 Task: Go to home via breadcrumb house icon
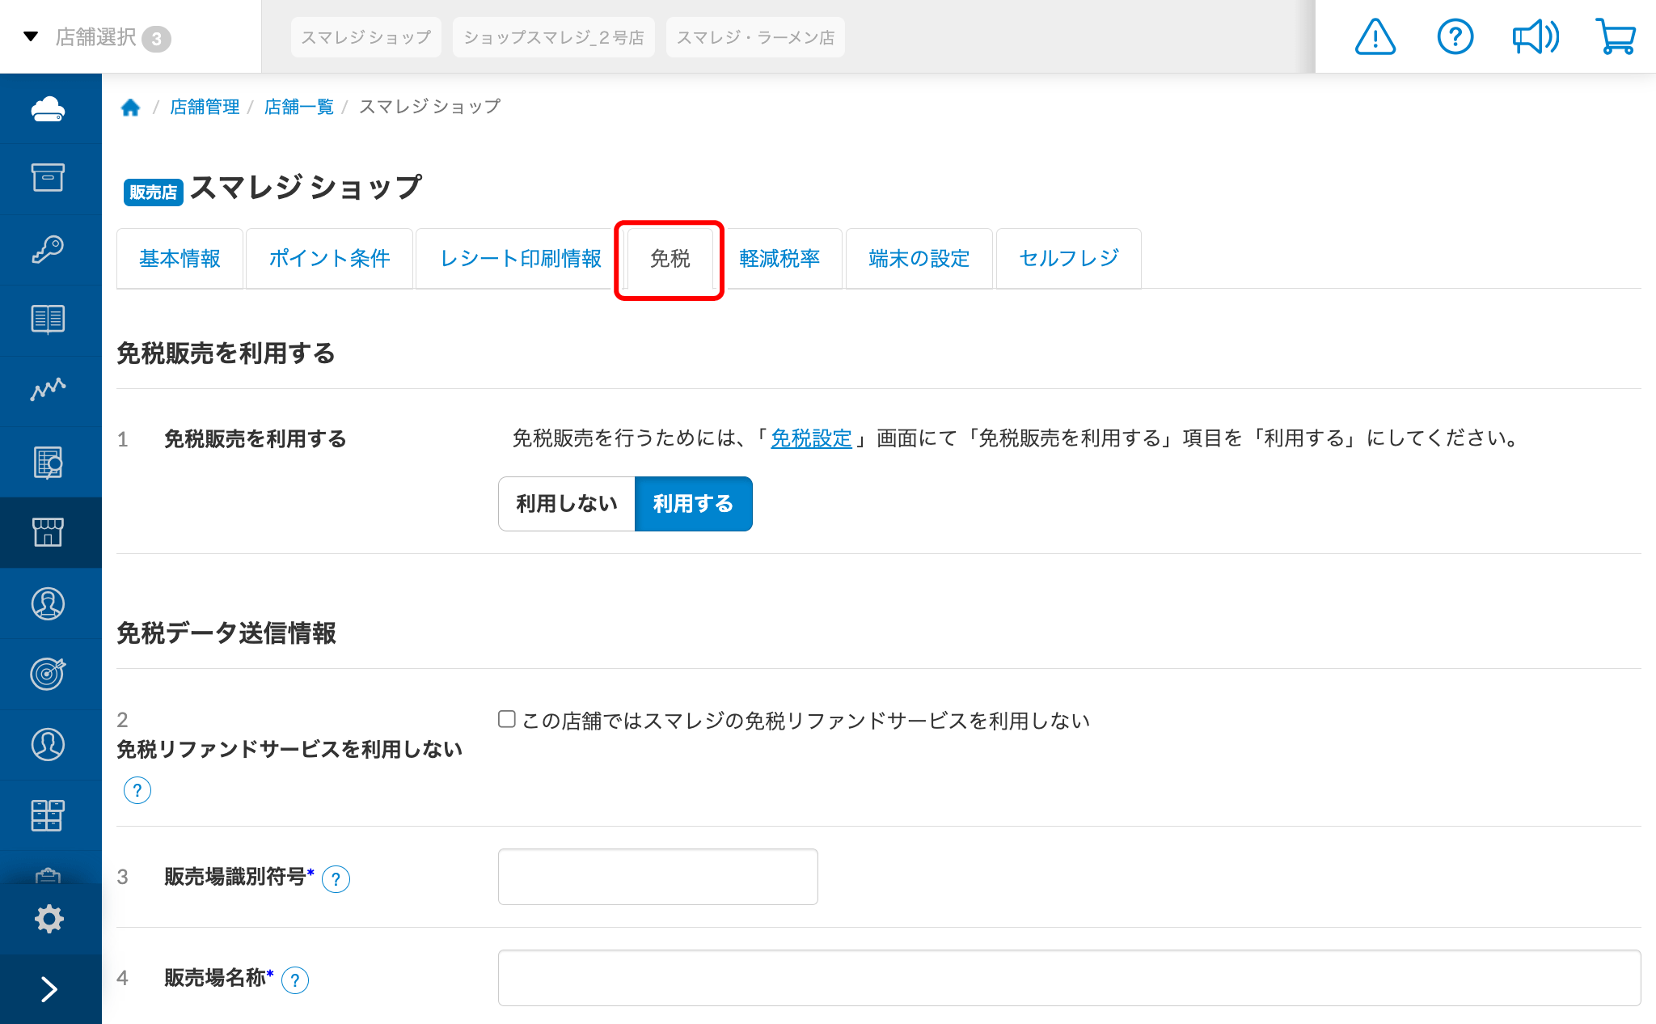click(130, 107)
